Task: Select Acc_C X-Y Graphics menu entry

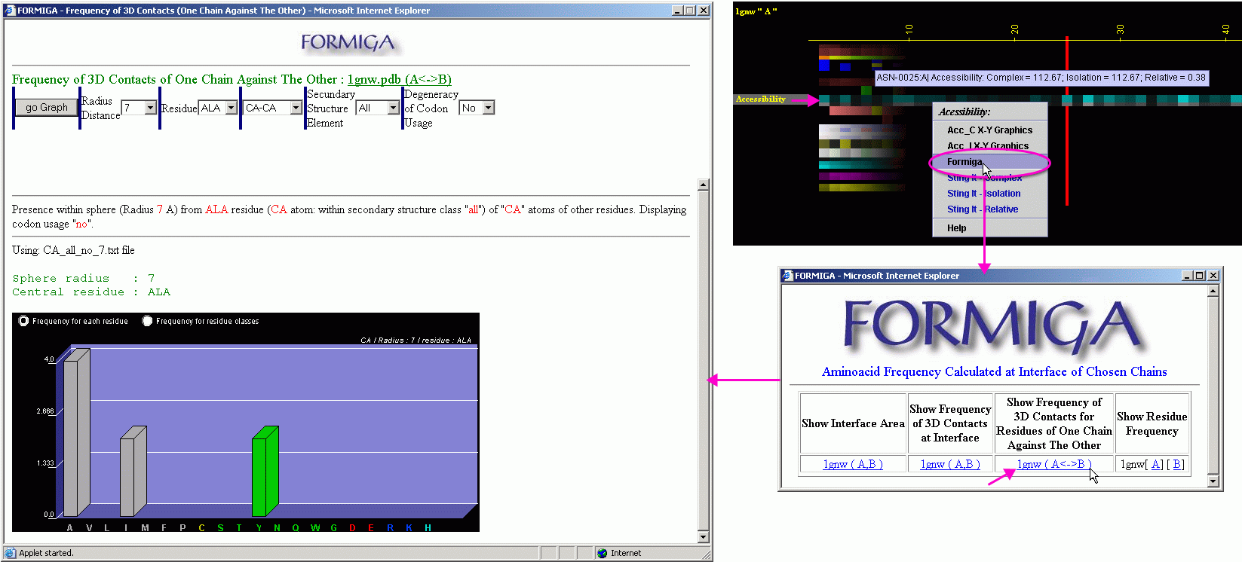Action: click(989, 130)
